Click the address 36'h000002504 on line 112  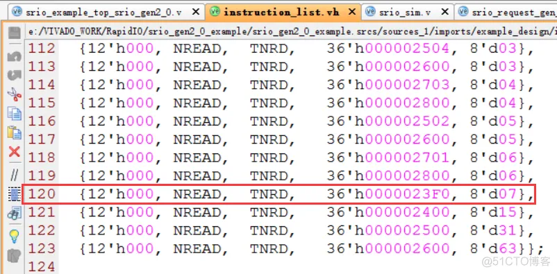388,49
